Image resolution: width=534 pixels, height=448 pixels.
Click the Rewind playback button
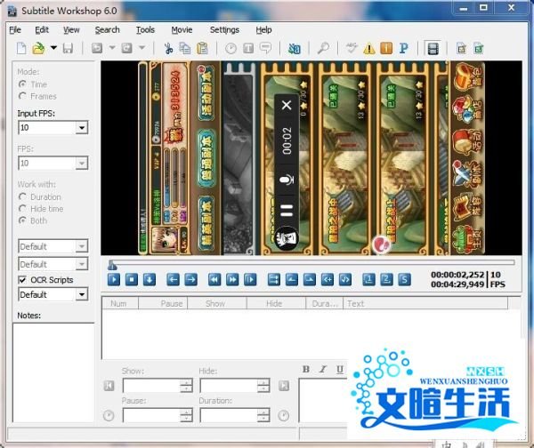[x=214, y=280]
